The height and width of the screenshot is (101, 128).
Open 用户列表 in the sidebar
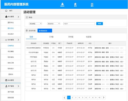pyautogui.click(x=11, y=92)
